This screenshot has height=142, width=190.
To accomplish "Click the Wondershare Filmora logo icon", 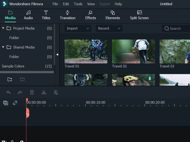I will 5,4.
